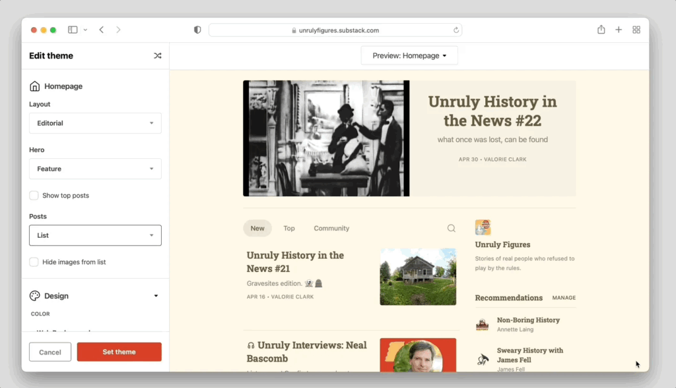The width and height of the screenshot is (676, 388).
Task: Reload page using address bar icon
Action: pyautogui.click(x=456, y=30)
